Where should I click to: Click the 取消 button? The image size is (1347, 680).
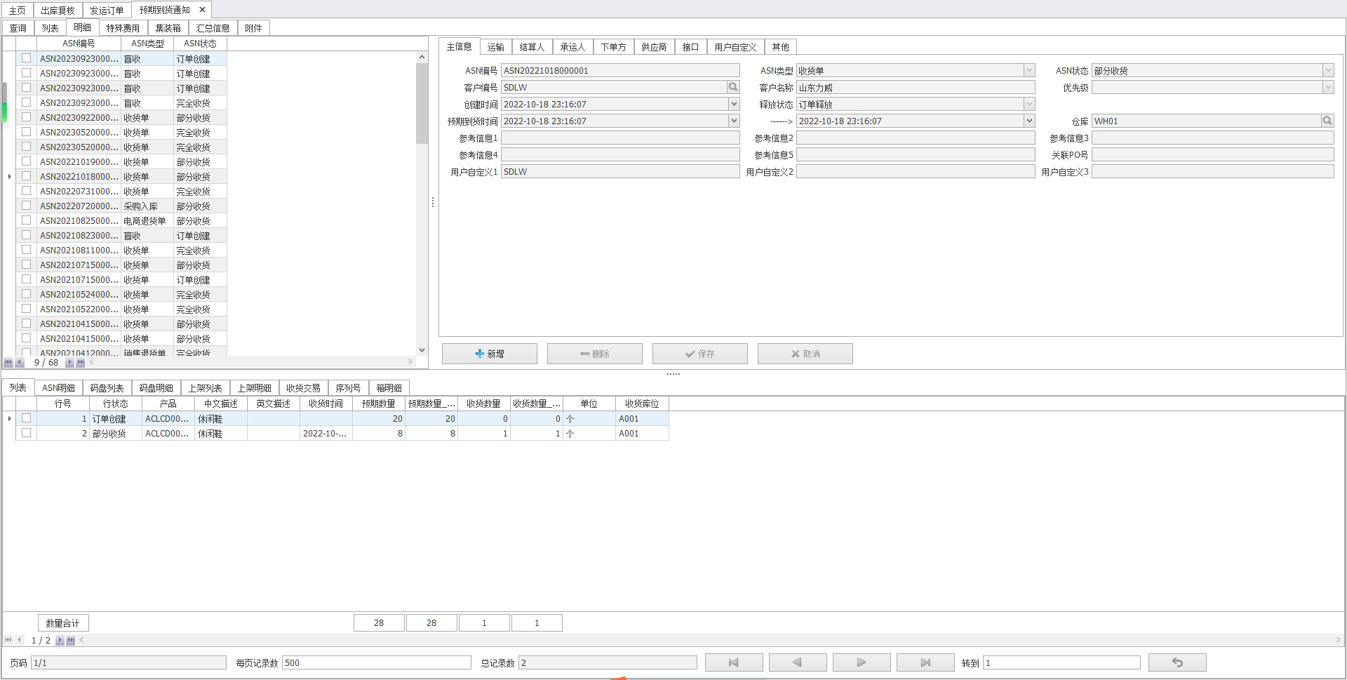pos(805,354)
